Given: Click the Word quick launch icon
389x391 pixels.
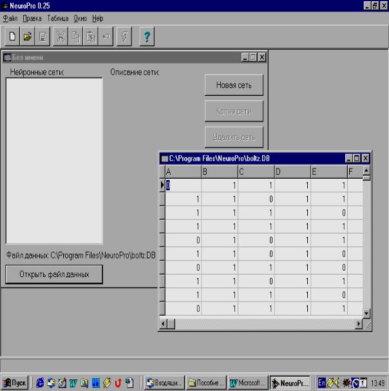Looking at the screenshot, I should (x=73, y=383).
